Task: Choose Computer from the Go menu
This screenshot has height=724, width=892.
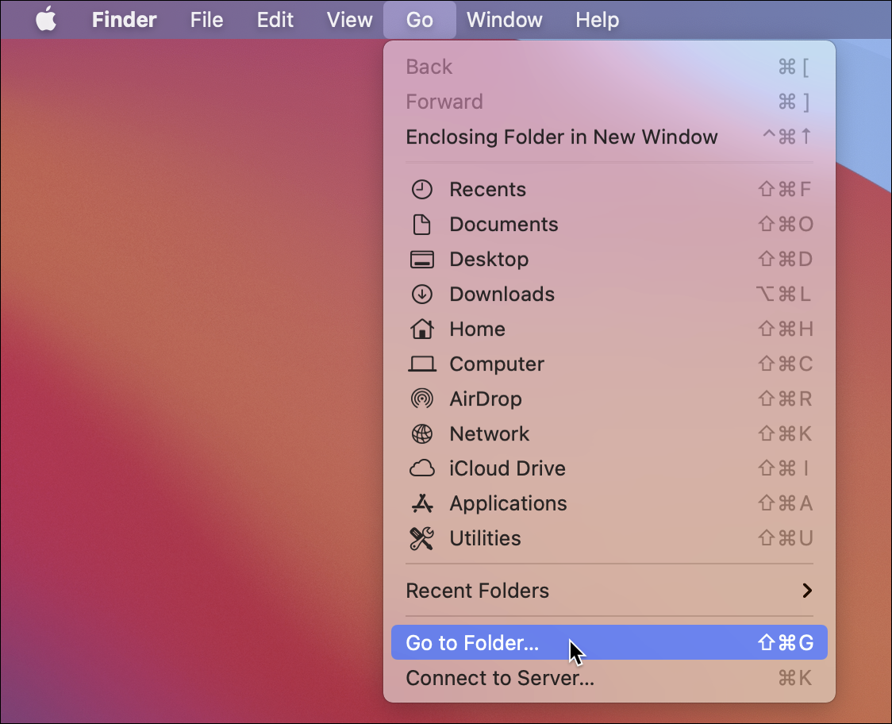Action: tap(497, 364)
